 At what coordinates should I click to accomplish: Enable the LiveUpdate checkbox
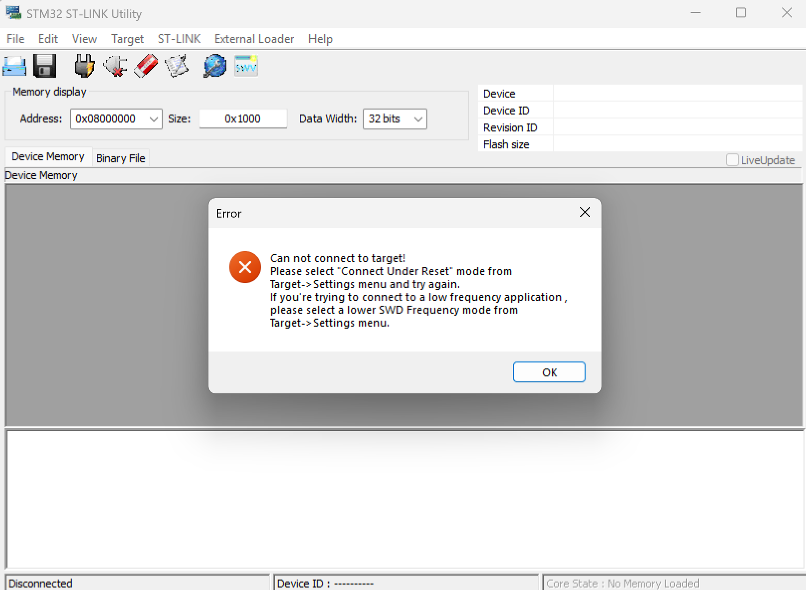[732, 160]
